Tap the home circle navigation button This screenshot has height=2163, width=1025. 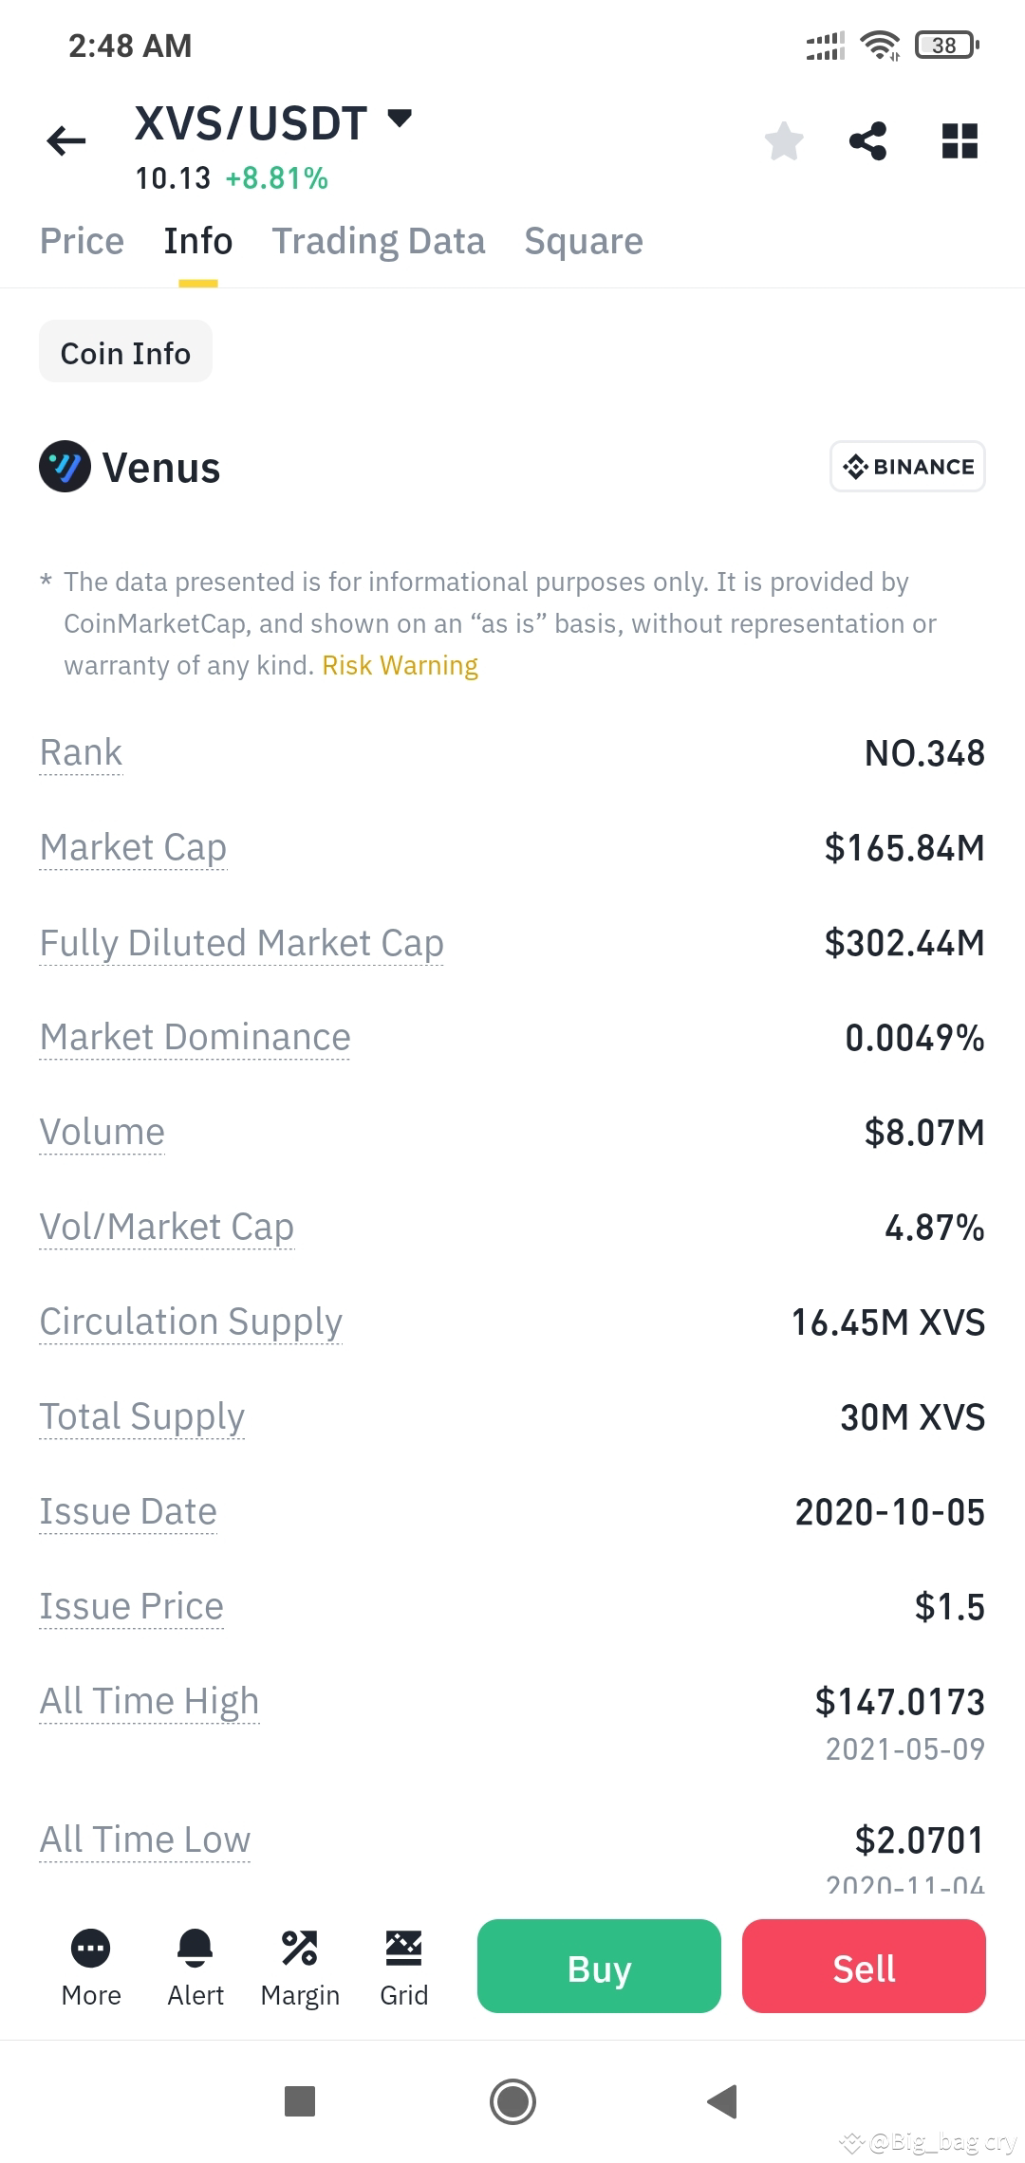[512, 2102]
